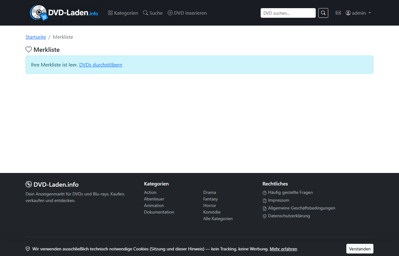The image size is (399, 256).
Task: Click document icon beside Impressum
Action: click(x=265, y=201)
